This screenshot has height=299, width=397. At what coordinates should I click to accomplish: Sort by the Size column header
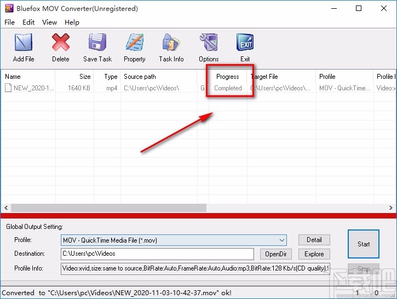pyautogui.click(x=74, y=77)
